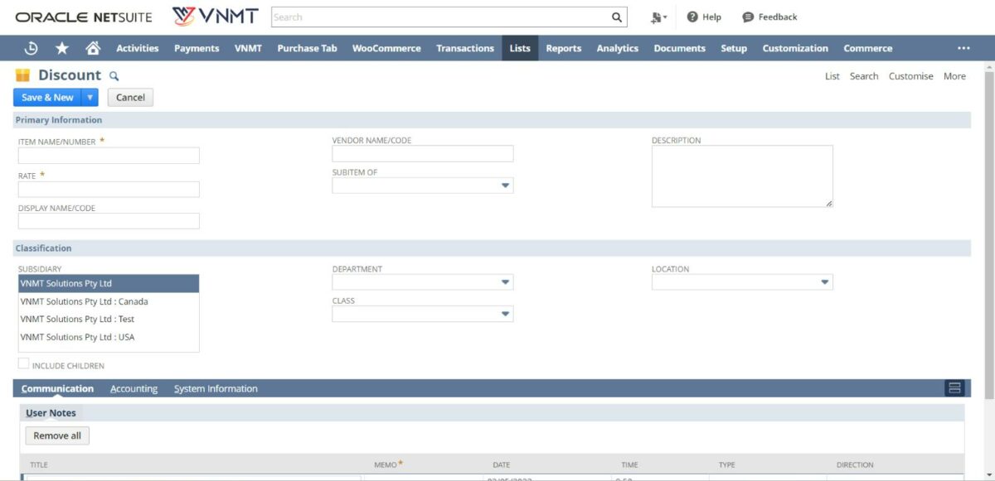Toggle the subtab layout icon

click(954, 388)
